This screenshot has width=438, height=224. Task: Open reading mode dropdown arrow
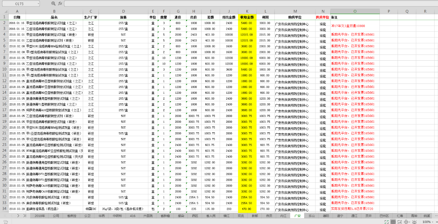[x=410, y=222]
